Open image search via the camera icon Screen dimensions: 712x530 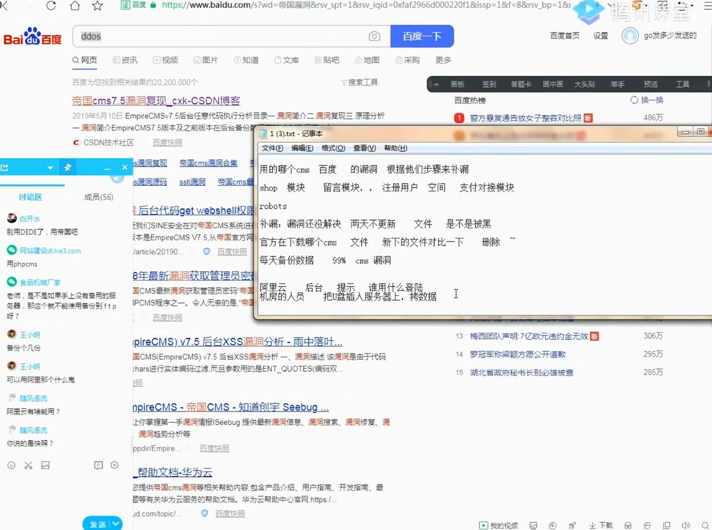click(x=374, y=36)
